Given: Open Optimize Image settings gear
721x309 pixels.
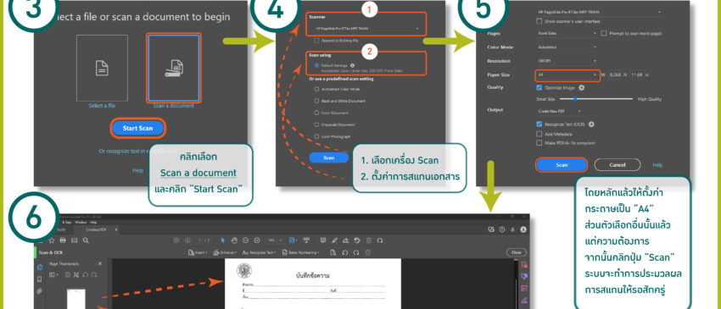Looking at the screenshot, I should (x=581, y=87).
